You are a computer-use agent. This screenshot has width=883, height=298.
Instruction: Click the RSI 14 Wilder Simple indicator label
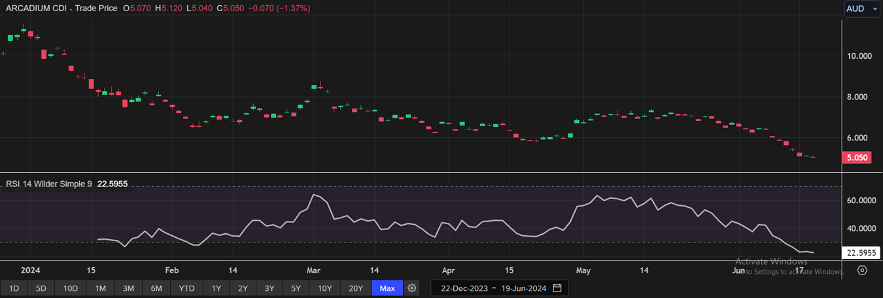(49, 184)
